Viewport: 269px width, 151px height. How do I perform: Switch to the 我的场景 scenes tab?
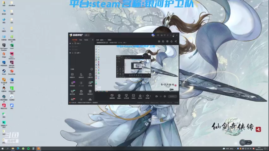[x=74, y=40]
